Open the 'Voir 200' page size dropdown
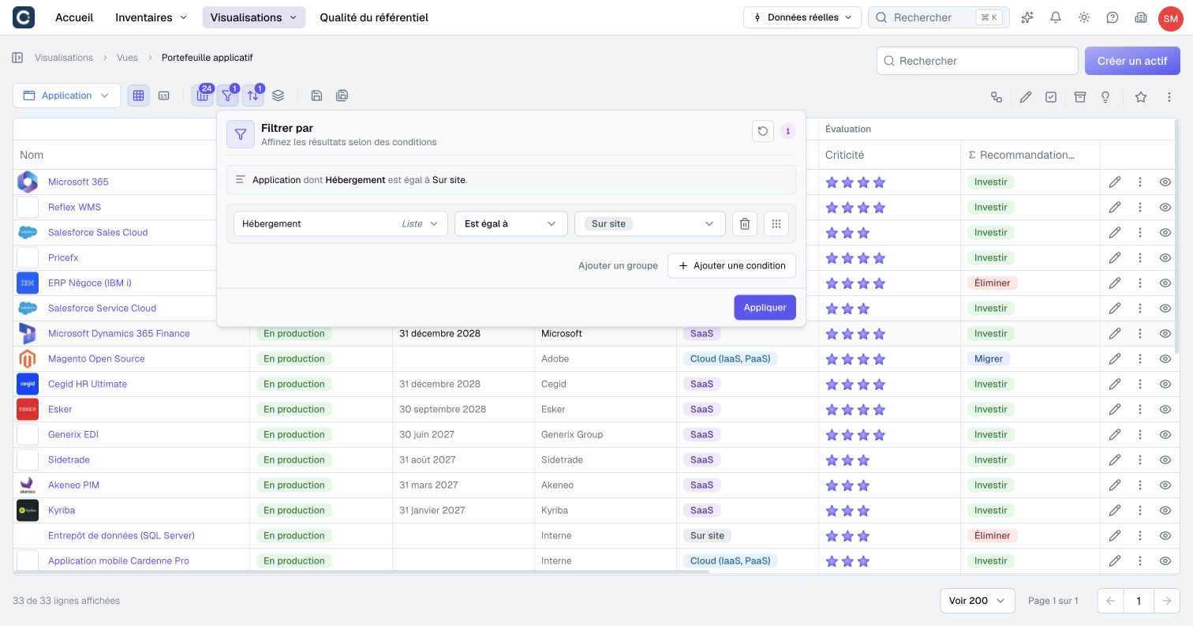1193x626 pixels. [978, 601]
